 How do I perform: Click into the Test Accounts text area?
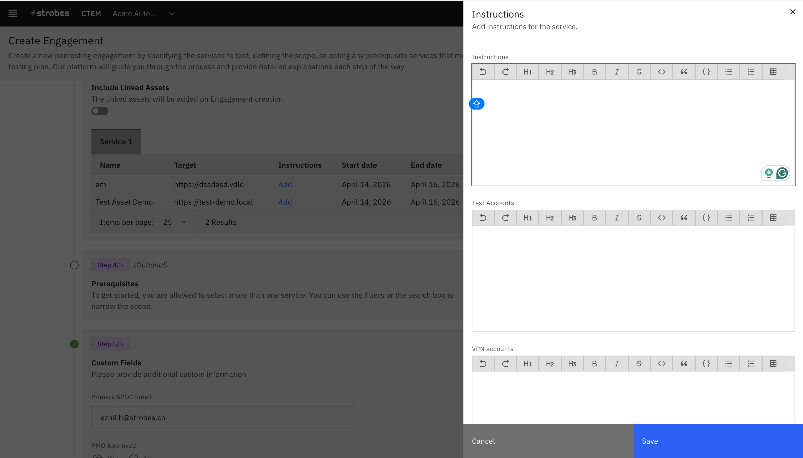coord(633,278)
